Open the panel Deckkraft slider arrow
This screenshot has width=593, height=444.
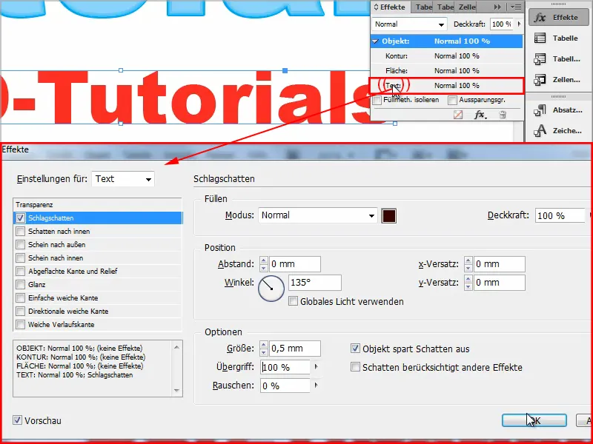tap(520, 24)
